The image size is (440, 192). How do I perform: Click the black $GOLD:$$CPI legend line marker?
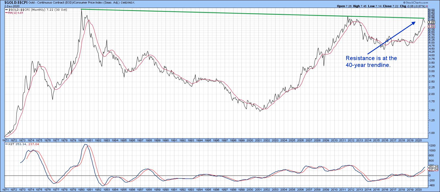[7, 10]
